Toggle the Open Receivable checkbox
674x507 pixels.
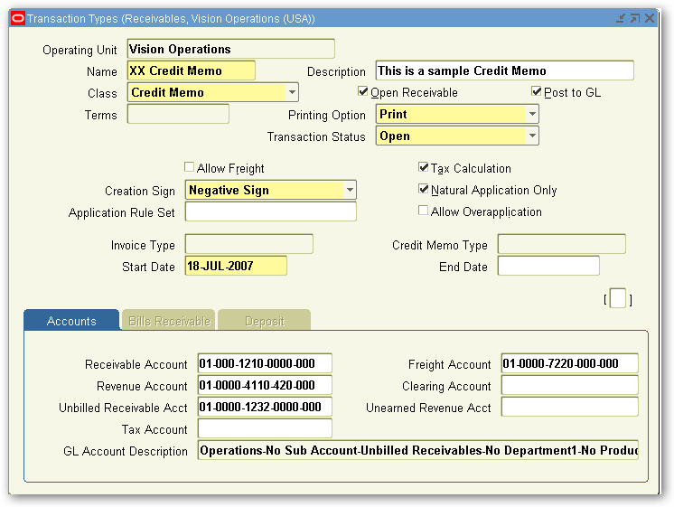[x=363, y=91]
